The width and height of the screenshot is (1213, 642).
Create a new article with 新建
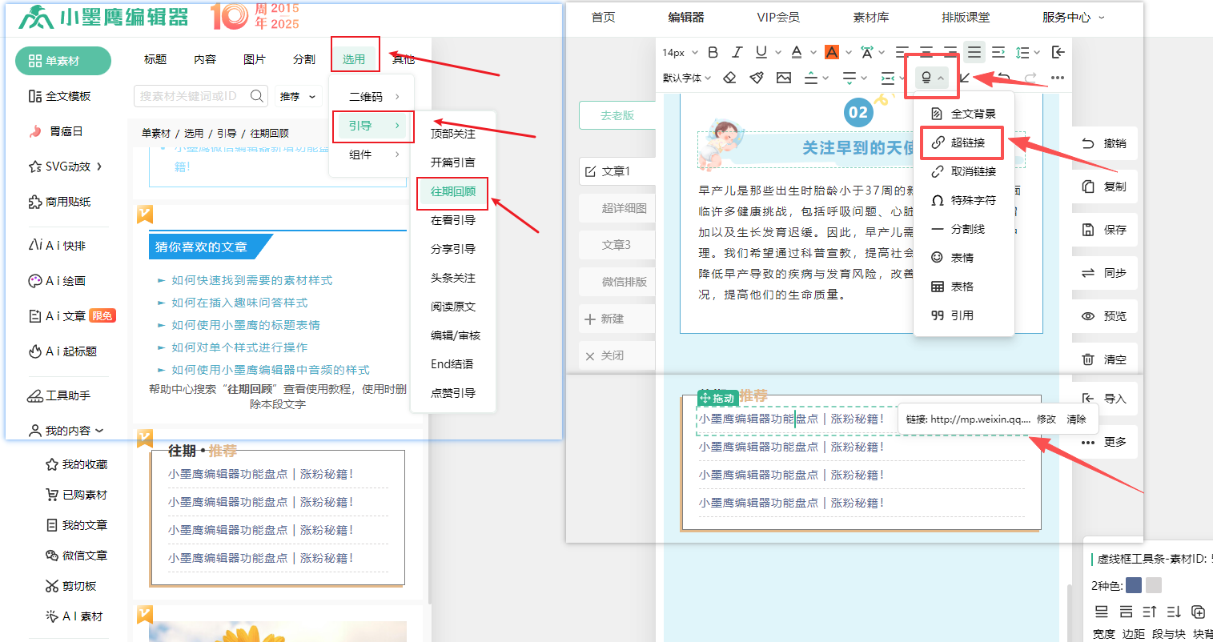click(x=617, y=319)
